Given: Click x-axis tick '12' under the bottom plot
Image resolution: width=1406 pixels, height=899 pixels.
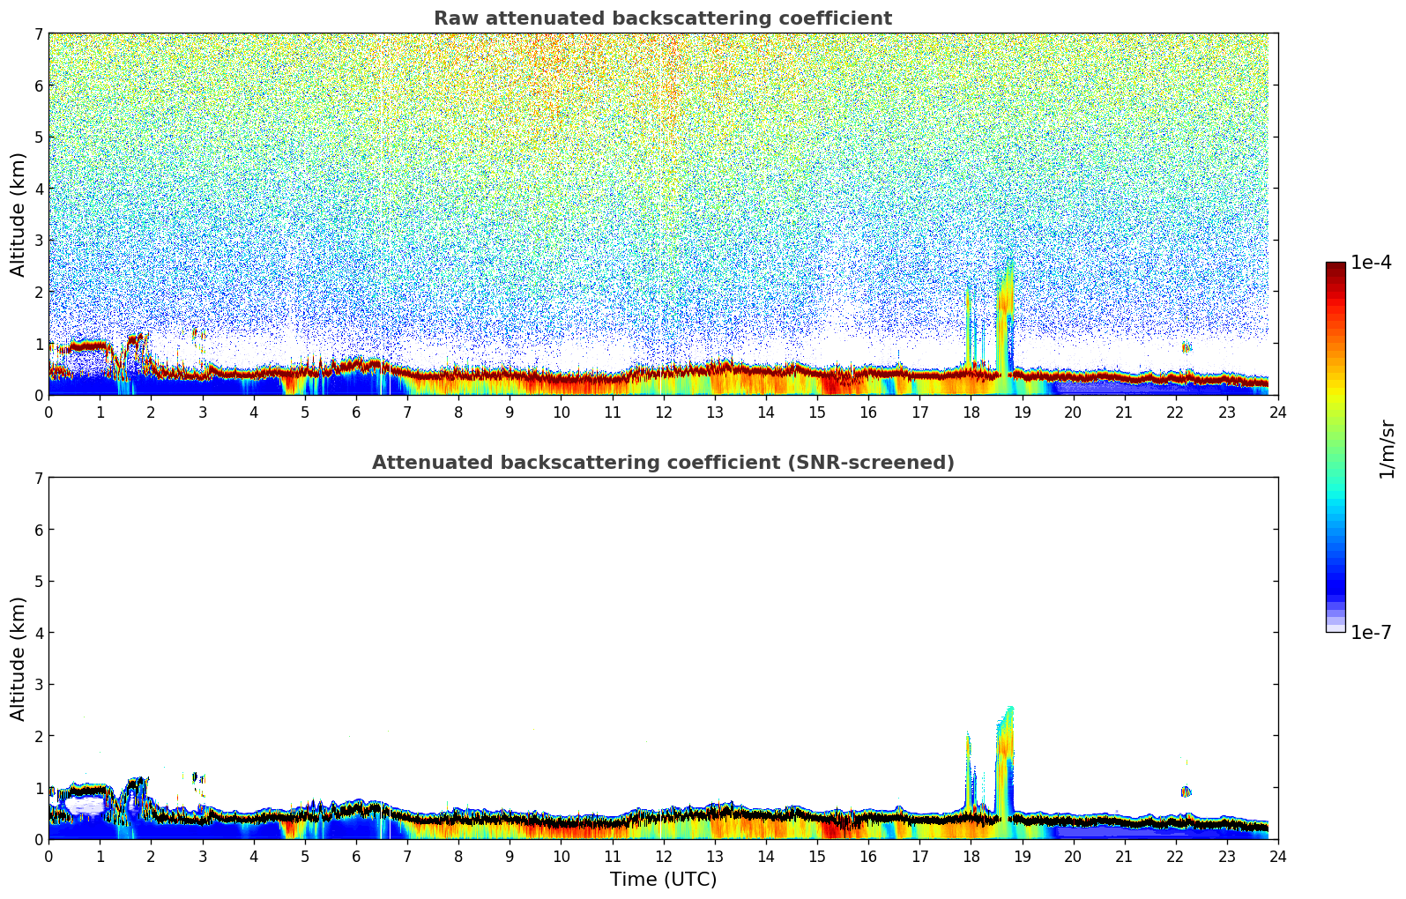Looking at the screenshot, I should click(663, 856).
